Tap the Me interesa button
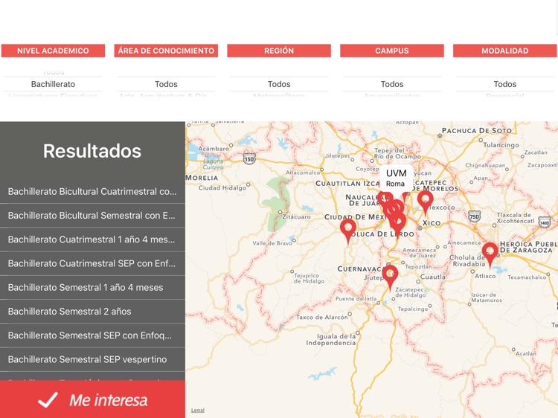Viewport: 558px width, 418px height. (x=92, y=399)
